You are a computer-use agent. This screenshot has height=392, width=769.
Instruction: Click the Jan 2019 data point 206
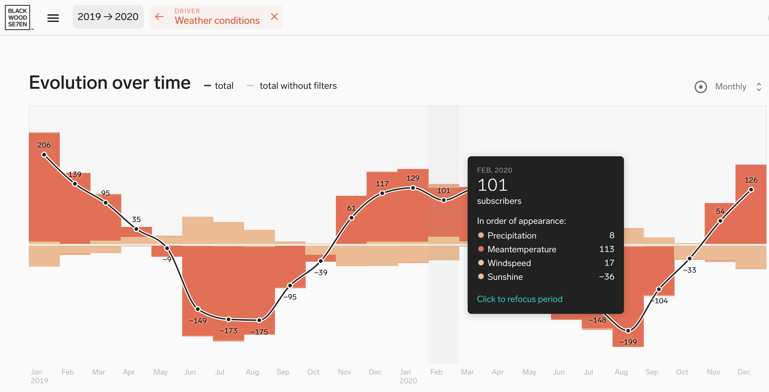click(x=44, y=155)
